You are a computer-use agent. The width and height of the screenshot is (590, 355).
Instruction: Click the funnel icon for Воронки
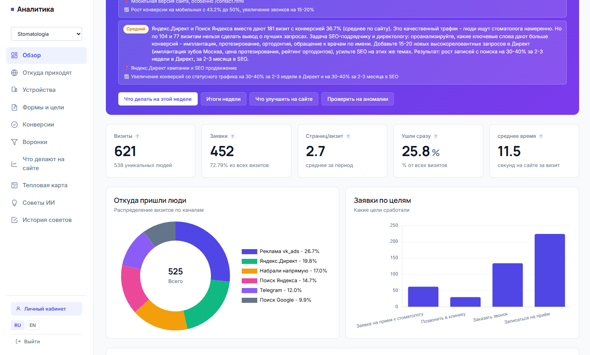14,142
